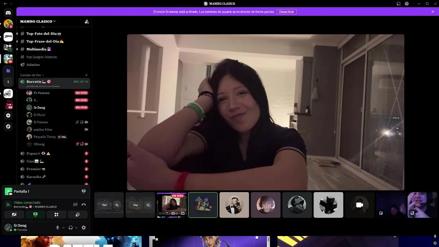Image resolution: width=439 pixels, height=247 pixels.
Task: Toggle screen share button
Action: [35, 214]
